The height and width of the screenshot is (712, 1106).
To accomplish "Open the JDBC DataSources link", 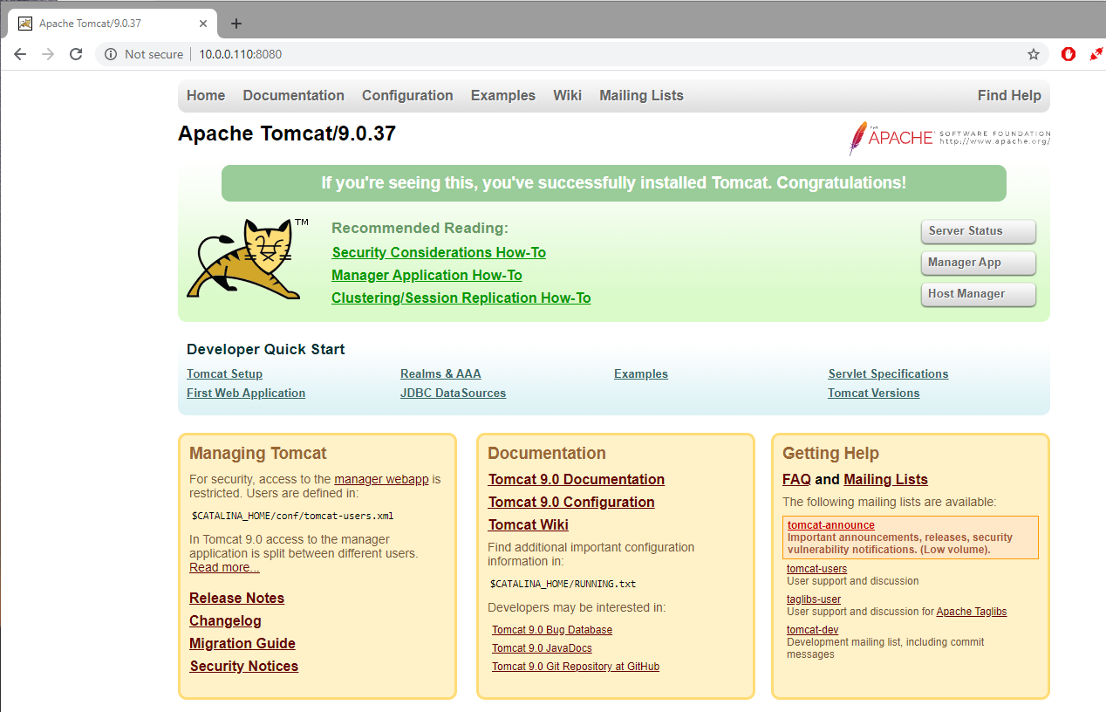I will pyautogui.click(x=453, y=394).
